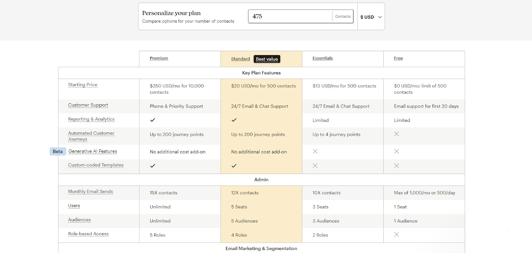The width and height of the screenshot is (532, 253).
Task: Click the Generative AI Features link
Action: [x=92, y=151]
